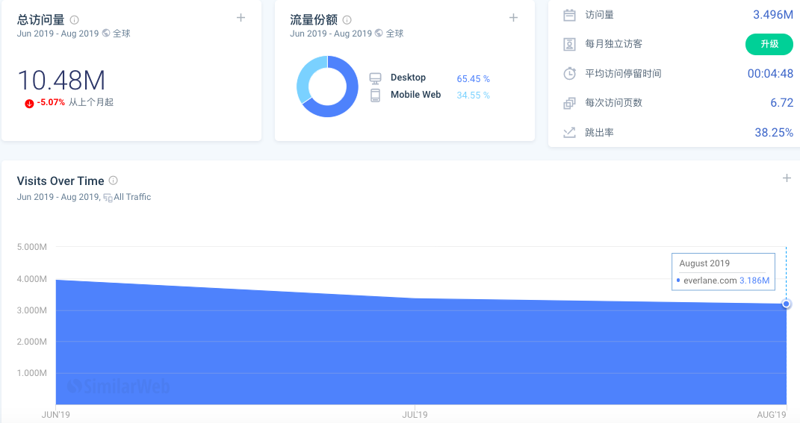This screenshot has height=423, width=800.
Task: Click the August 2019 data point marker
Action: pyautogui.click(x=787, y=304)
